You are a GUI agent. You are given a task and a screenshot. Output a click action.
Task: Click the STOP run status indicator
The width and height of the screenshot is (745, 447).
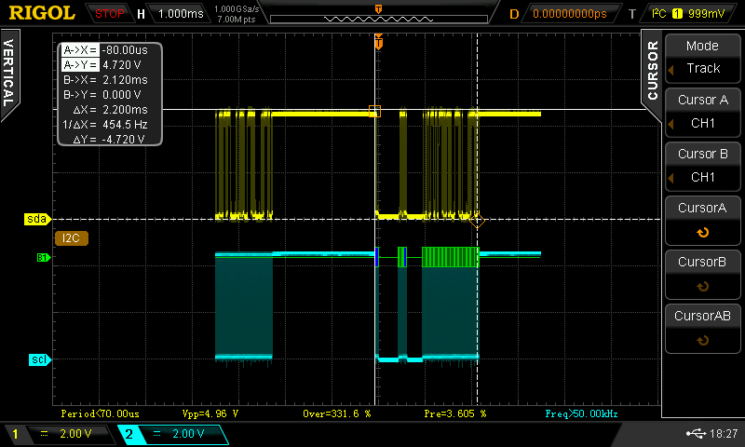109,14
